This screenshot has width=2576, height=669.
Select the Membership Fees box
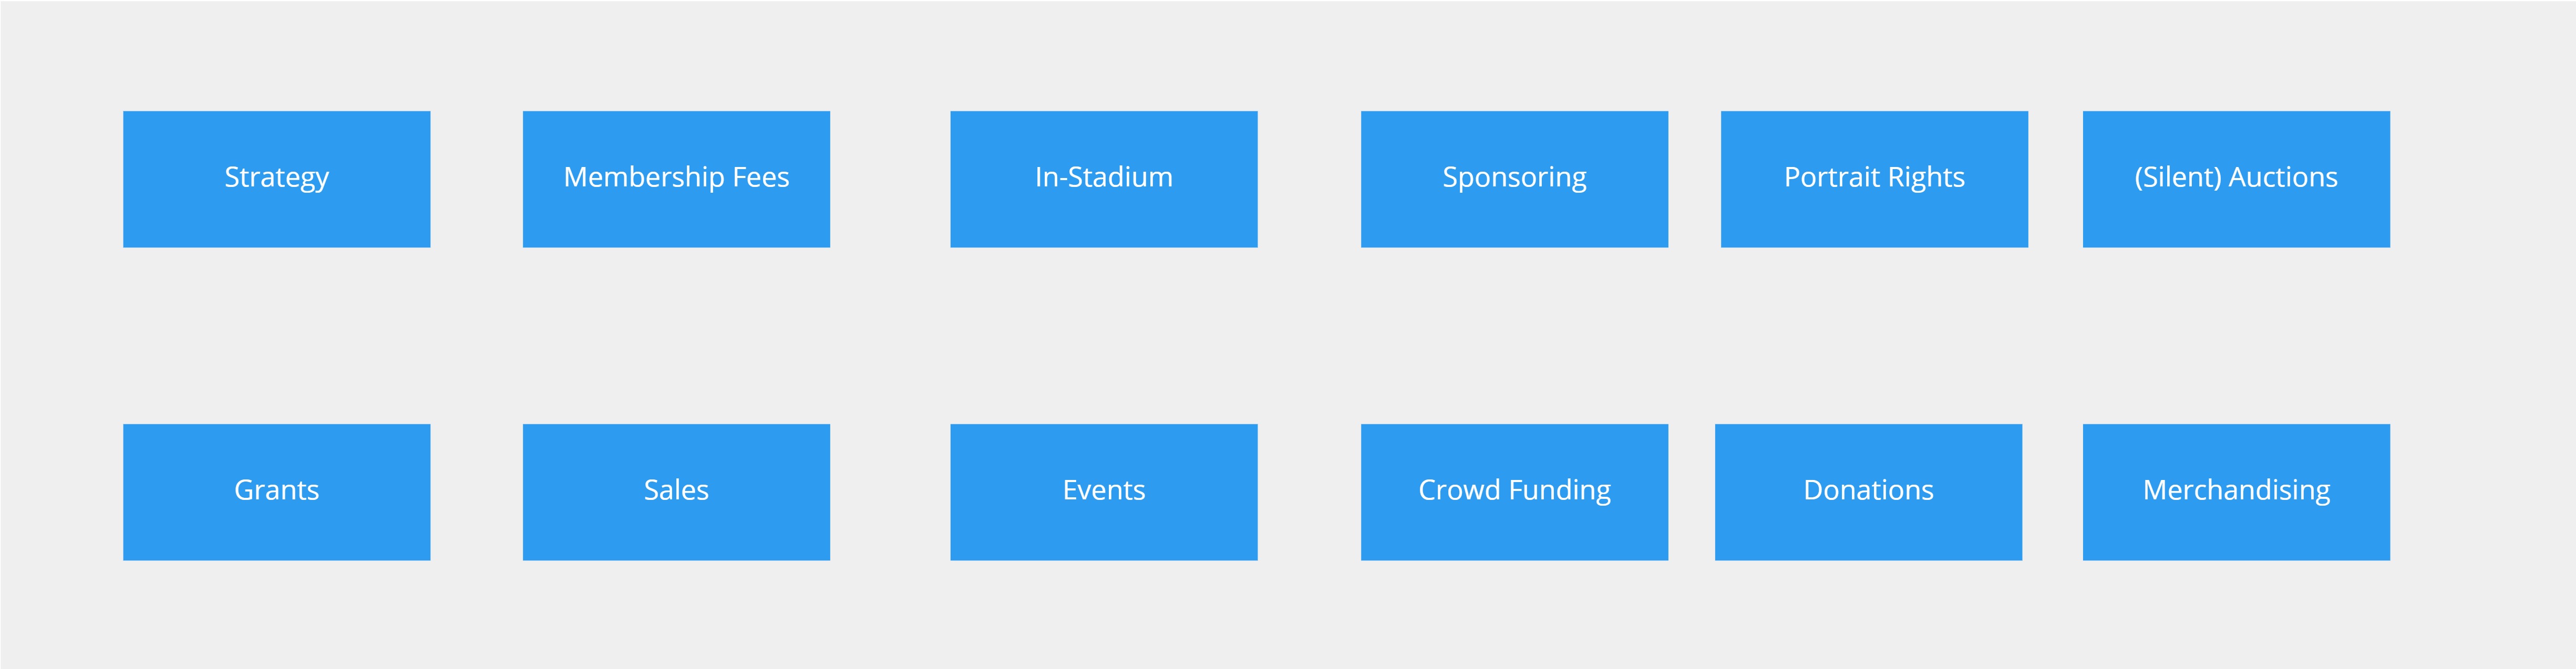point(676,179)
